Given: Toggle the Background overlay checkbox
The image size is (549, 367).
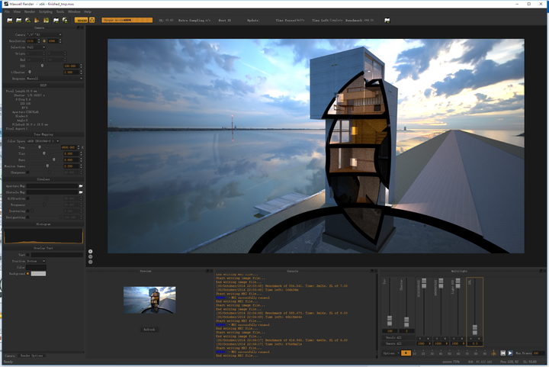Looking at the screenshot, I should tap(27, 273).
